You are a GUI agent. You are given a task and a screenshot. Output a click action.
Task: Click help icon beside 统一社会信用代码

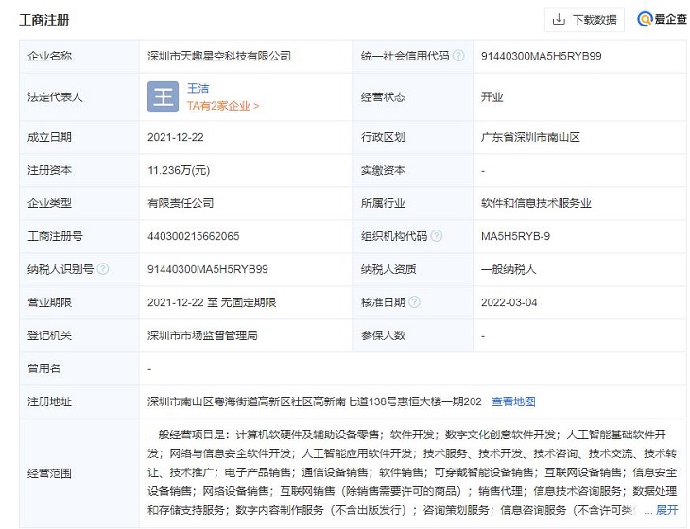click(458, 56)
